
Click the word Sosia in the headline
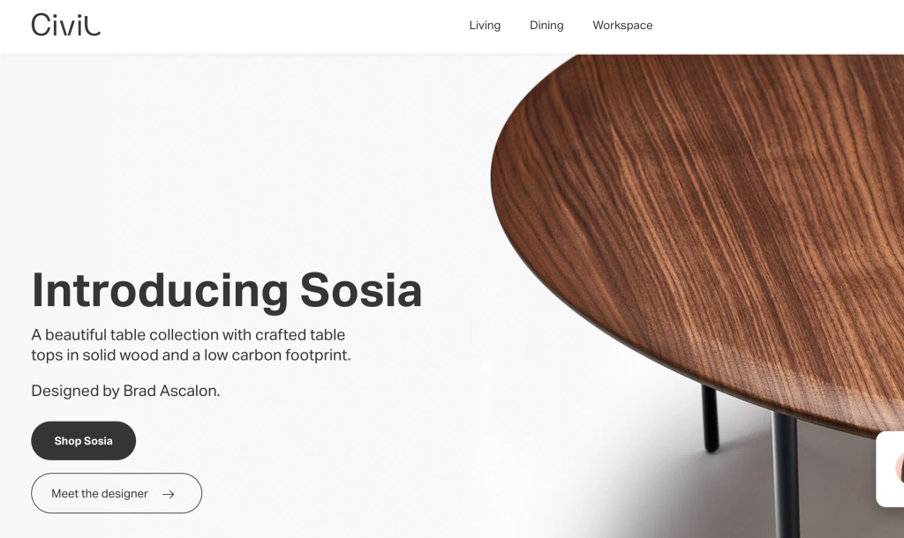361,291
